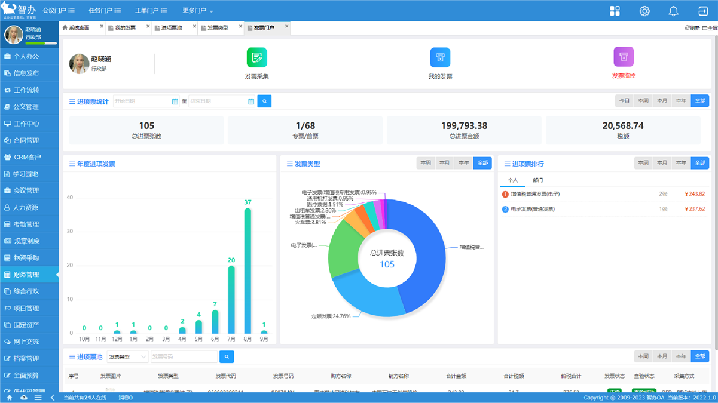
Task: Open settings gear in top bar
Action: pyautogui.click(x=644, y=11)
